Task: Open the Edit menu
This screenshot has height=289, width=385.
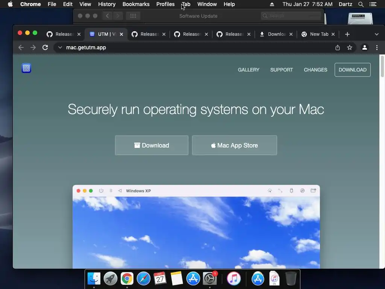Action: [x=68, y=4]
